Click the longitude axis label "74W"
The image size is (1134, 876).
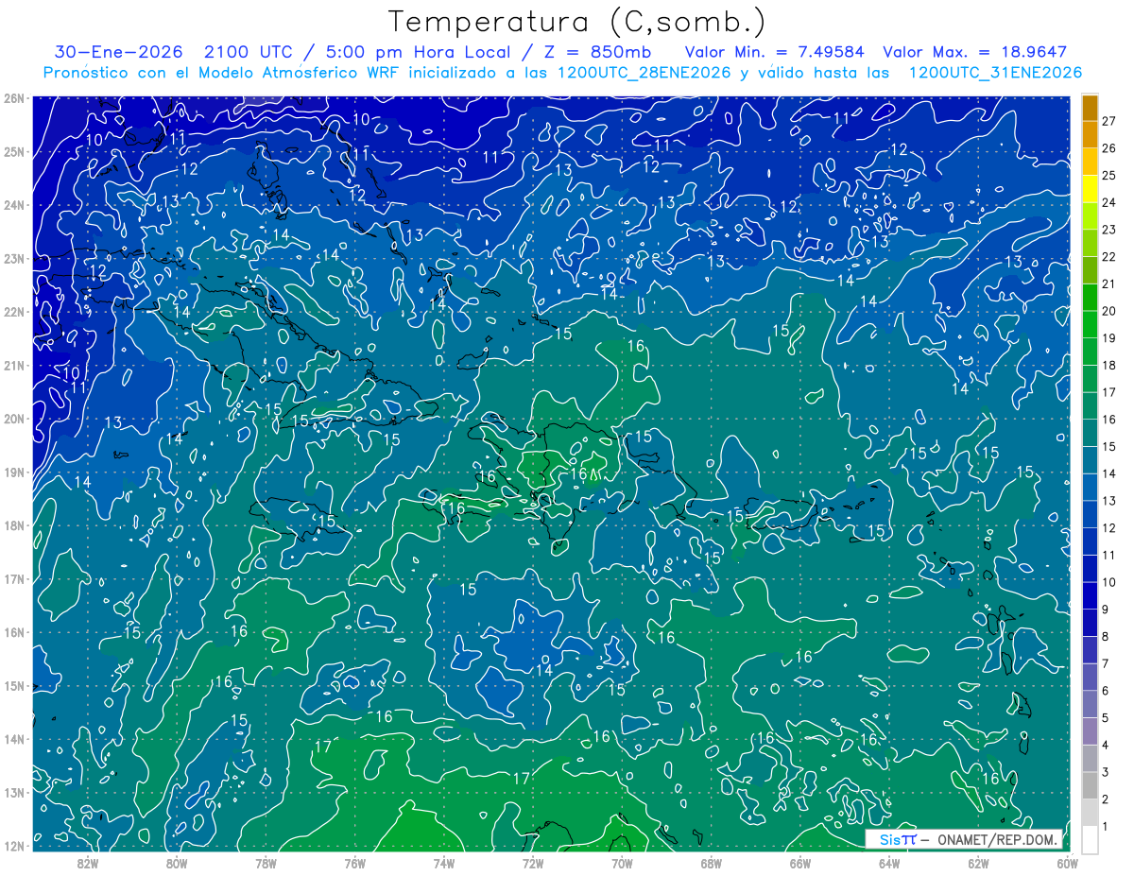coord(444,863)
